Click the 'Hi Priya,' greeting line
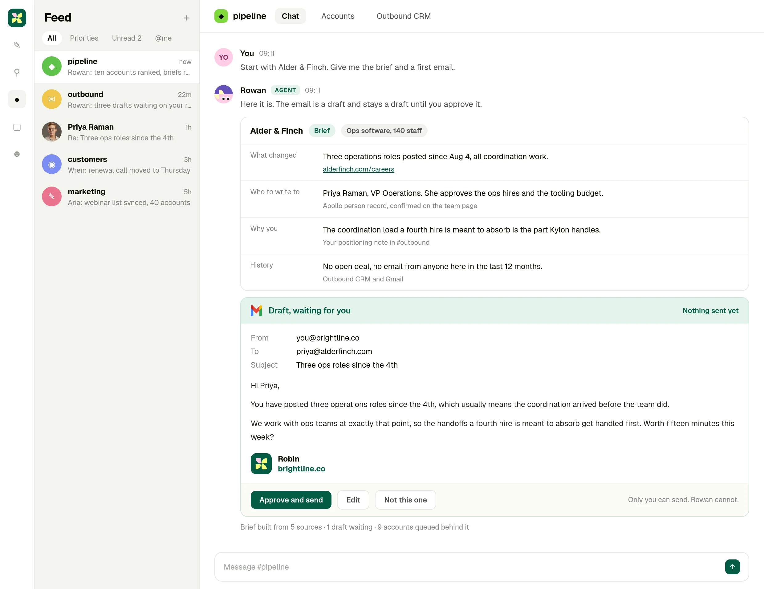This screenshot has width=764, height=589. click(x=265, y=385)
